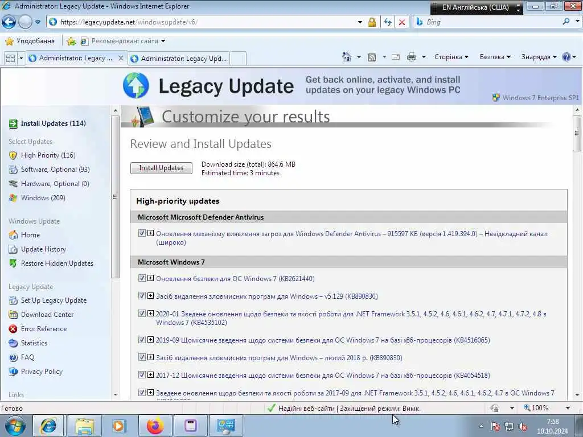The image size is (583, 437).
Task: Click the network tray icon
Action: (509, 427)
